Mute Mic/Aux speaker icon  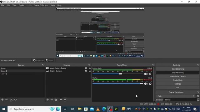pyautogui.click(x=146, y=84)
